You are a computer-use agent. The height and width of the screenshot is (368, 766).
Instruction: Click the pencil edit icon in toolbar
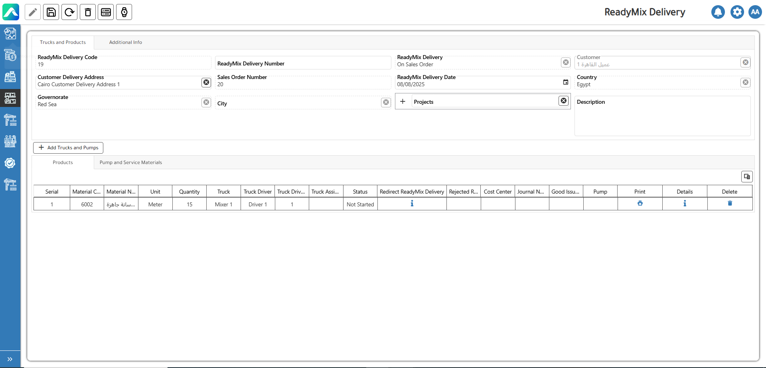pos(33,12)
